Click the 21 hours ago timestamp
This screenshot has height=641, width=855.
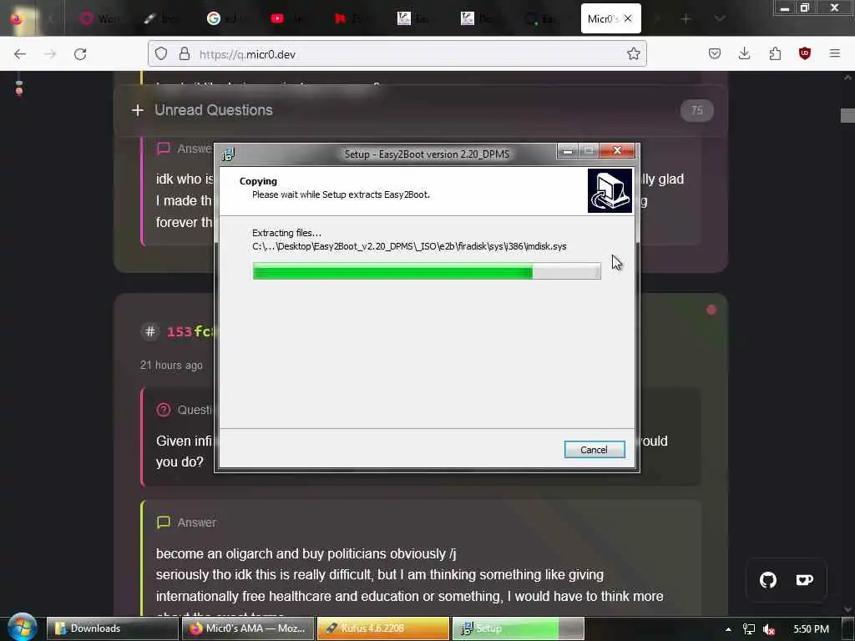(171, 366)
